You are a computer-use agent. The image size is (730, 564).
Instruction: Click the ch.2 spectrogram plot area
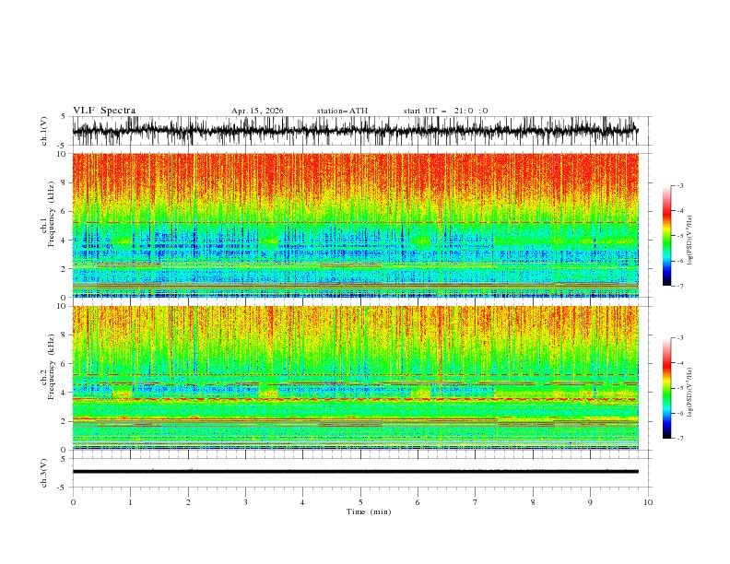point(355,378)
